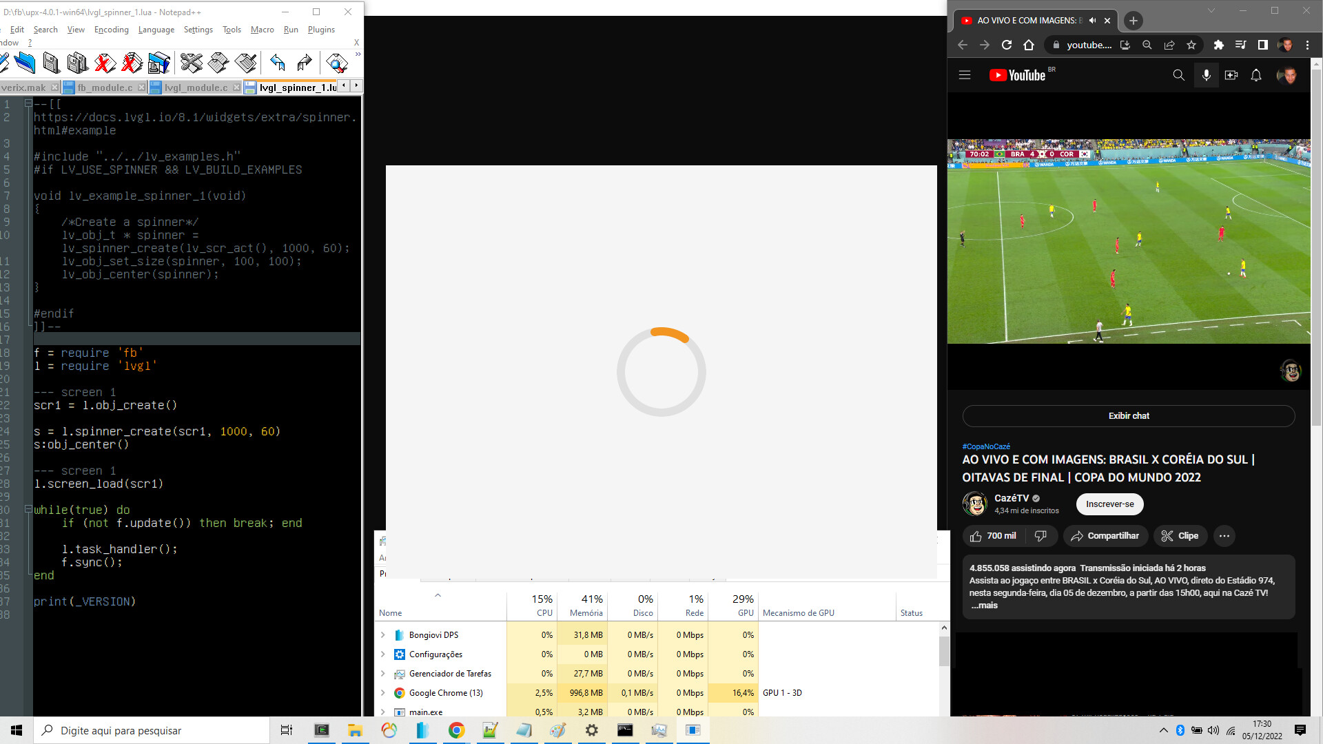This screenshot has height=744, width=1323.
Task: Open the Find magnifier tool
Action: (x=337, y=63)
